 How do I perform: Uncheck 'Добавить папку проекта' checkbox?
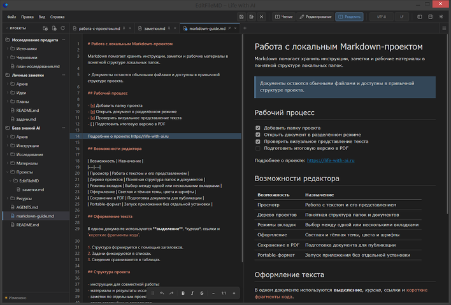[258, 128]
